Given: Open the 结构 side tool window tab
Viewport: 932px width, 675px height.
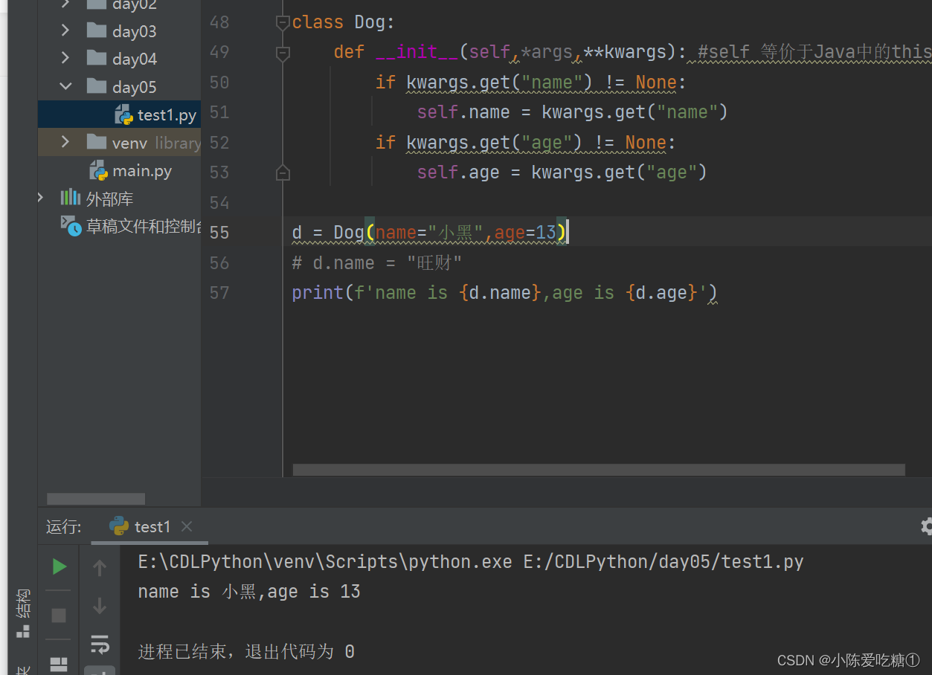Looking at the screenshot, I should click(x=23, y=613).
